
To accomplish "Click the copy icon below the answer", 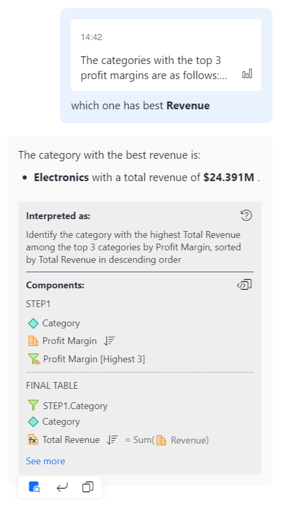I will tap(87, 487).
